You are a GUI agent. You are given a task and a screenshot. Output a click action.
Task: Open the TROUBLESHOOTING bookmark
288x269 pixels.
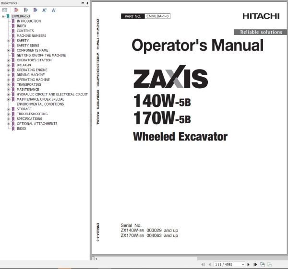tap(32, 114)
